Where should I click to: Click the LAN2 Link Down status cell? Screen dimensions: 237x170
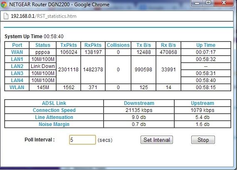[x=43, y=66]
